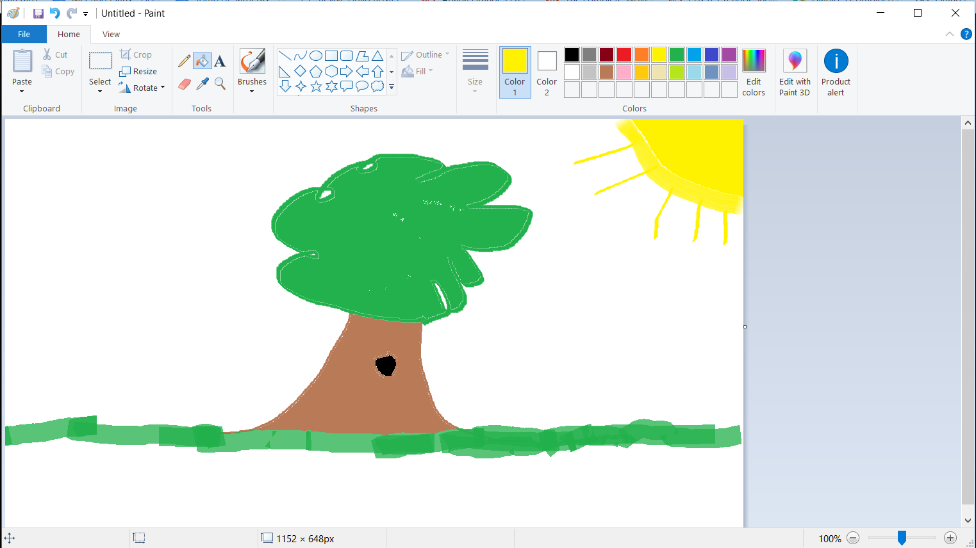The image size is (976, 548).
Task: Open Edit with Paint 3D
Action: (795, 73)
